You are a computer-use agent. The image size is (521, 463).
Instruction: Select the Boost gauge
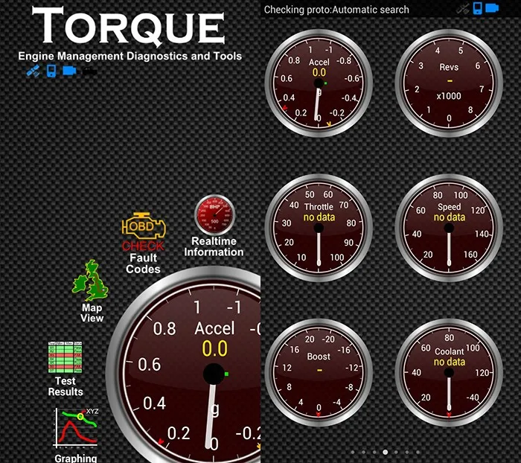coord(319,373)
